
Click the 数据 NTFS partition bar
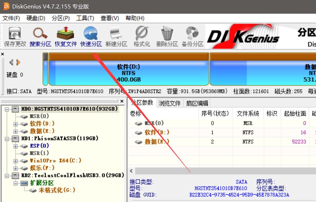(x=263, y=69)
